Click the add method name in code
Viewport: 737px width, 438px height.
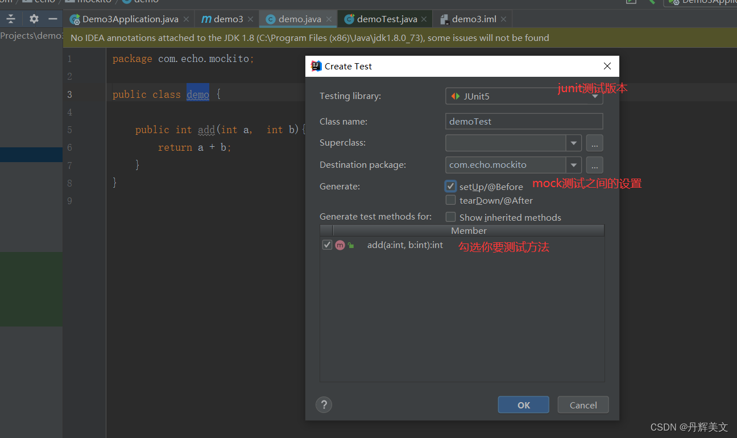[206, 130]
